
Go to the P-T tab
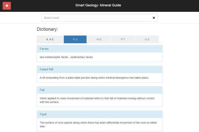coord(123,39)
